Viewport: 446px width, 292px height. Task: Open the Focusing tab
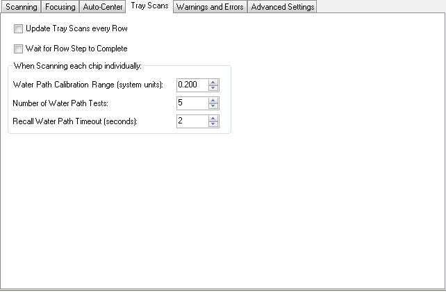point(60,7)
